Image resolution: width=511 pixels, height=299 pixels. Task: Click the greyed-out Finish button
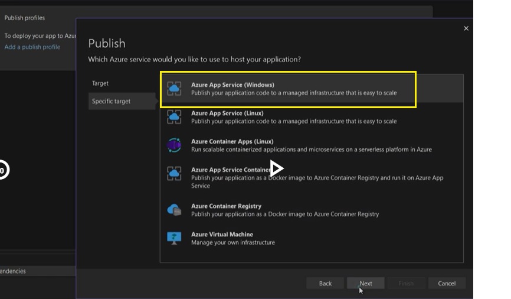(x=406, y=283)
